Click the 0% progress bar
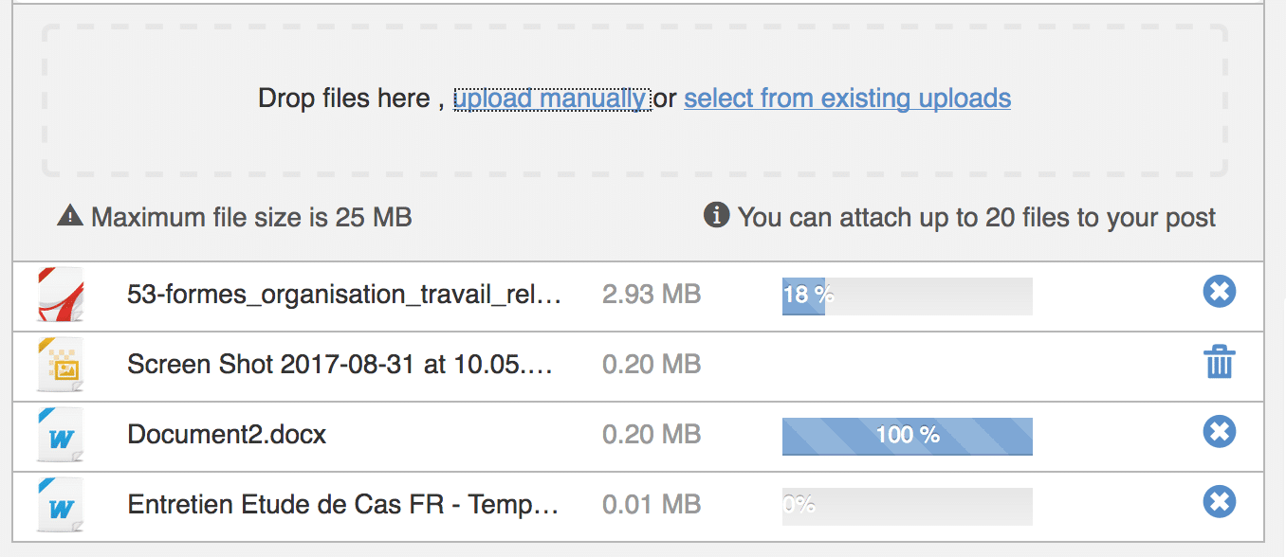1286x557 pixels. (x=907, y=506)
